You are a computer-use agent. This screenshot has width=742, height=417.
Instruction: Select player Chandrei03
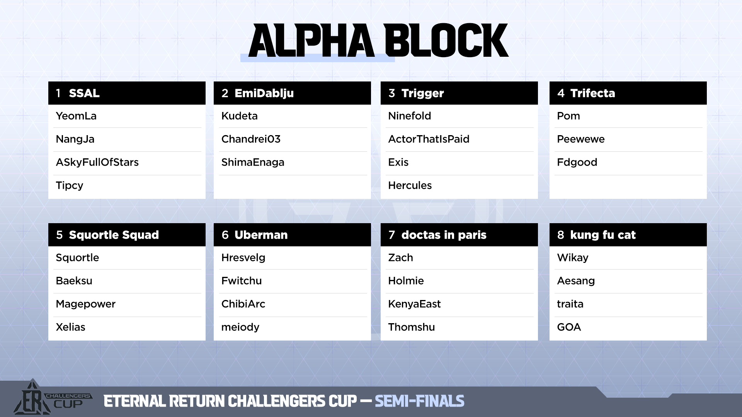click(x=251, y=139)
